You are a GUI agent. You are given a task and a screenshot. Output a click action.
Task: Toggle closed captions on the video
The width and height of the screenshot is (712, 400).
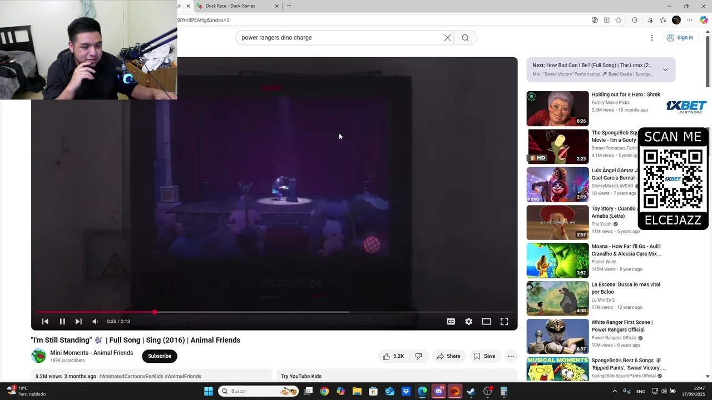tap(451, 321)
